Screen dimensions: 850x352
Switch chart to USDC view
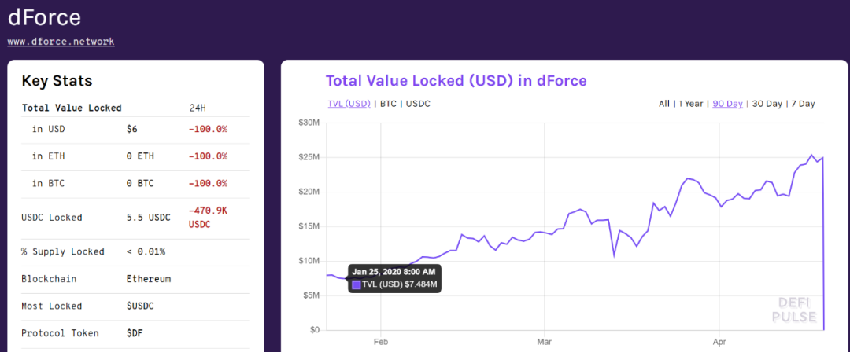pos(418,104)
